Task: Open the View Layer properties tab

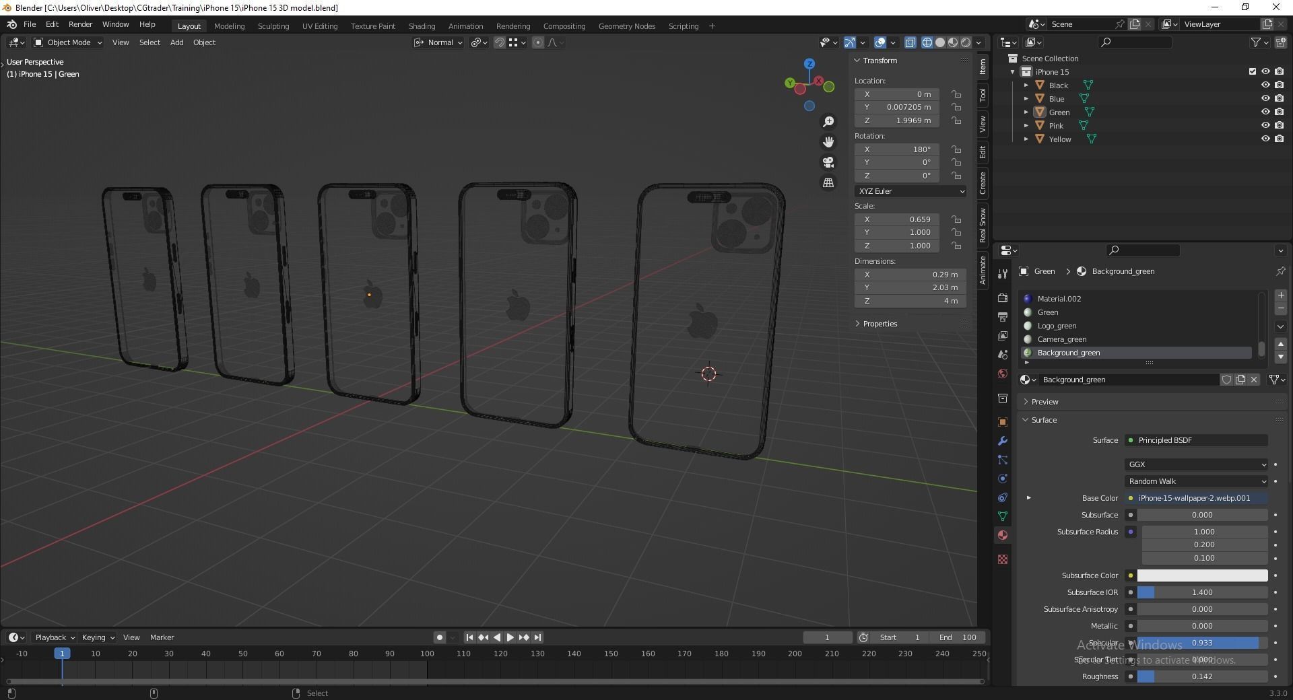Action: (x=1003, y=335)
